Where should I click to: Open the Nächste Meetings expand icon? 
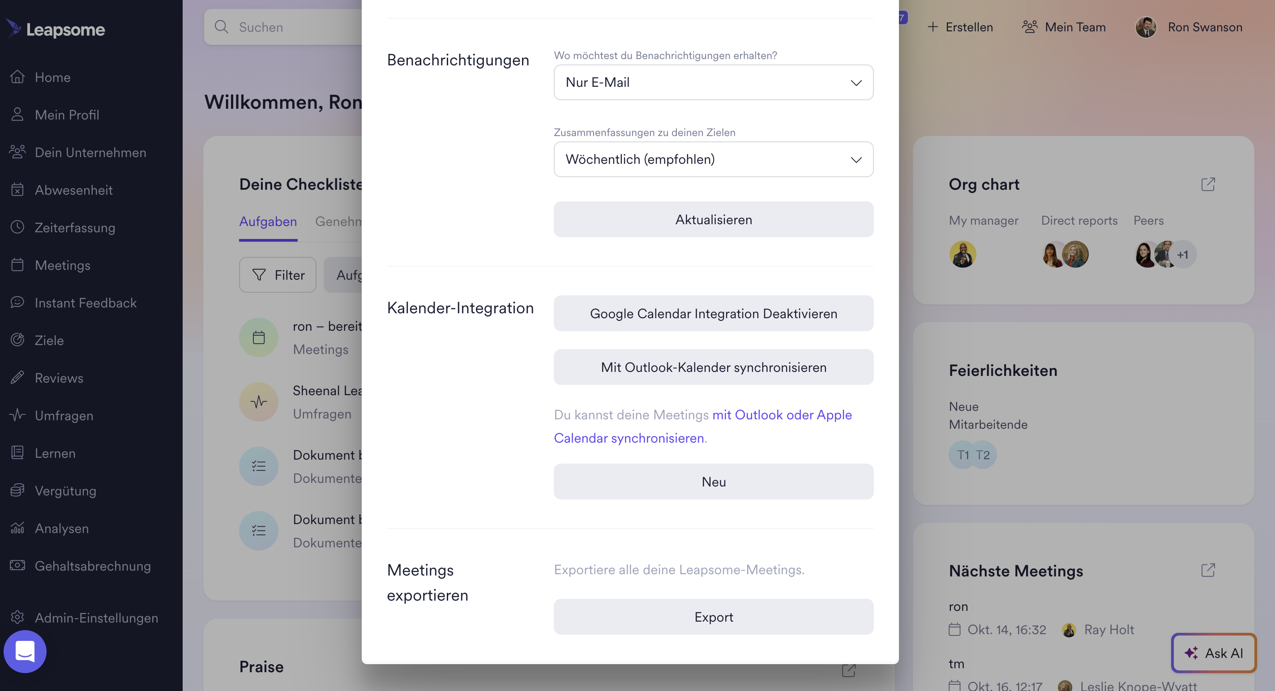[x=1208, y=570]
